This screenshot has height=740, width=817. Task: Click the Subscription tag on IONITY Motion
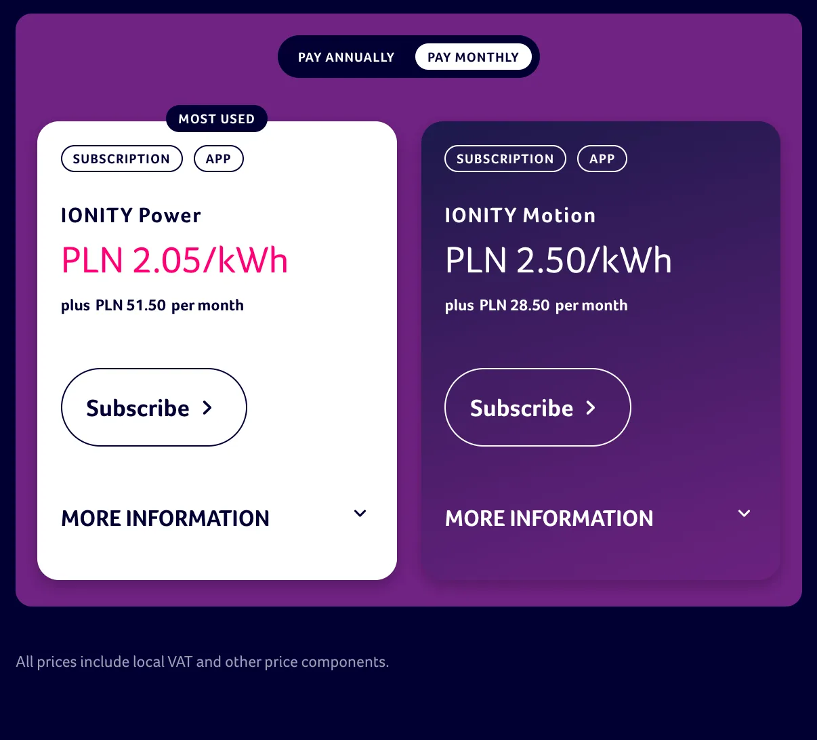coord(505,159)
